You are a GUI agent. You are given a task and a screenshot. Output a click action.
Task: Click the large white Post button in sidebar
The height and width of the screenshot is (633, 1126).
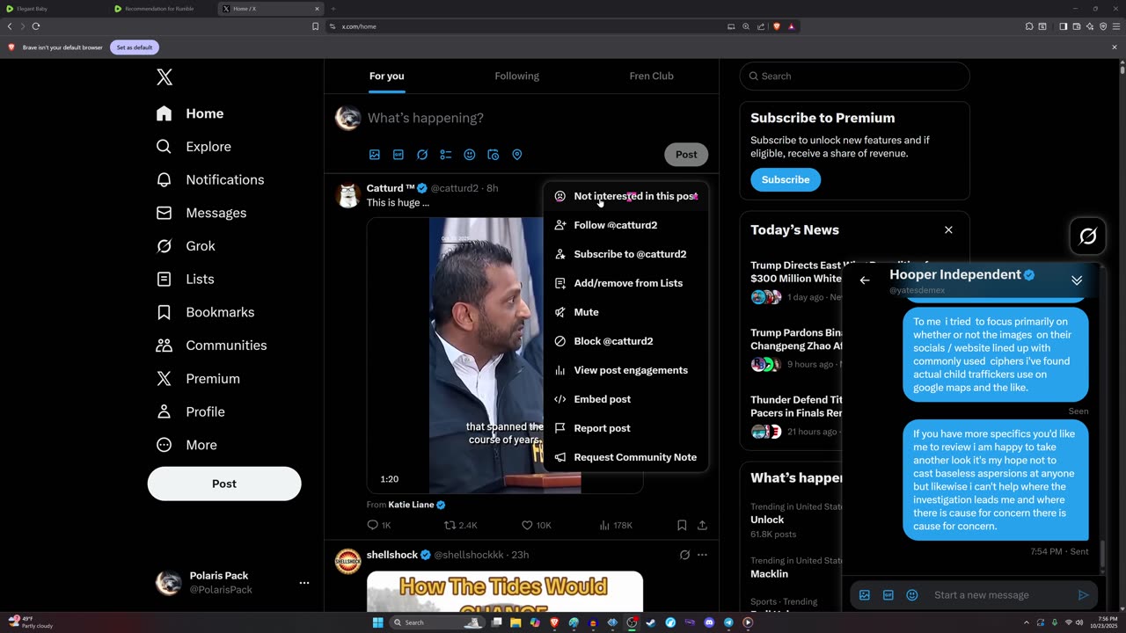click(x=224, y=484)
